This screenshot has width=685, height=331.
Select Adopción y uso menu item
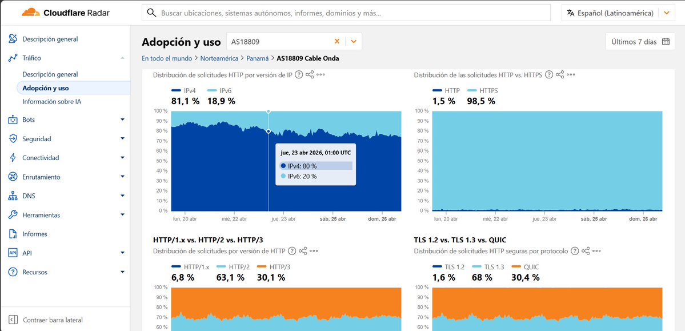(x=73, y=88)
